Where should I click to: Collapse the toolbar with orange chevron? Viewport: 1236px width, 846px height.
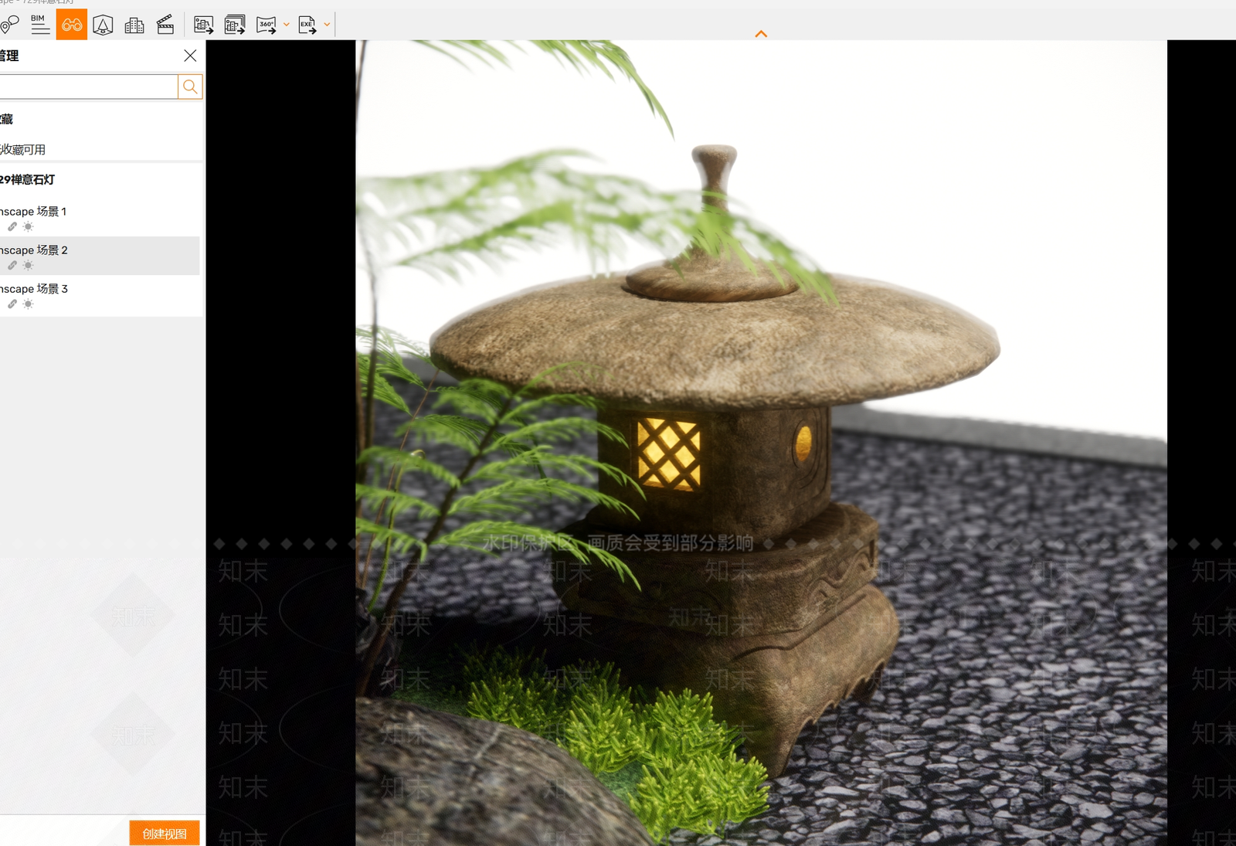tap(761, 34)
